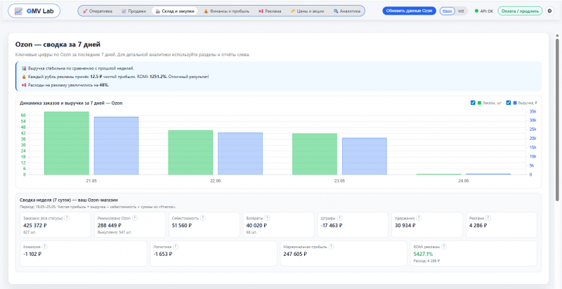Click help icon next to Логистика
Viewport: 562px width, 289px height.
pyautogui.click(x=175, y=247)
